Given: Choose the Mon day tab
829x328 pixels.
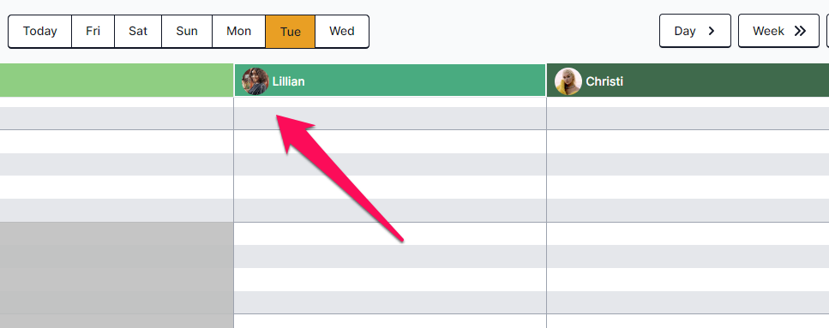Looking at the screenshot, I should 238,31.
